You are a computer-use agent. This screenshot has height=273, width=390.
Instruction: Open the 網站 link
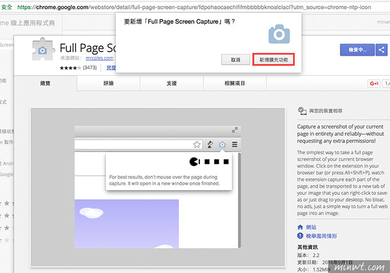311,227
